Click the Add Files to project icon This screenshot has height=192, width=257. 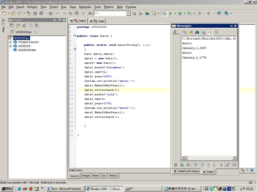18,25
